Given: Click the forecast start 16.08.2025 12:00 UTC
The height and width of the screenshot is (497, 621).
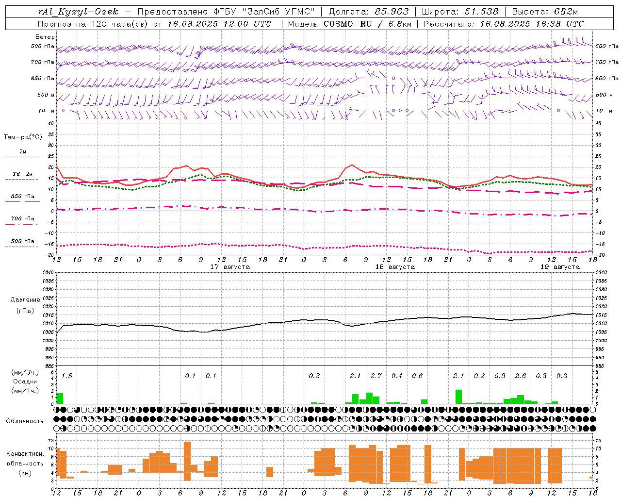Looking at the screenshot, I should pyautogui.click(x=220, y=24).
